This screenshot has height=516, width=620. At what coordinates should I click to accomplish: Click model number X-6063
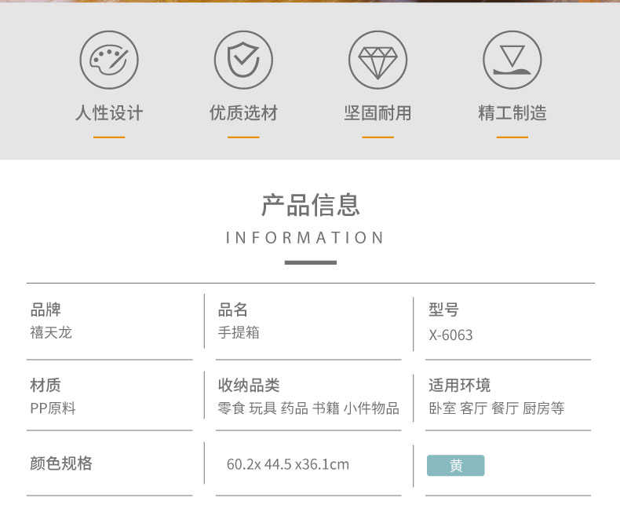coord(450,335)
